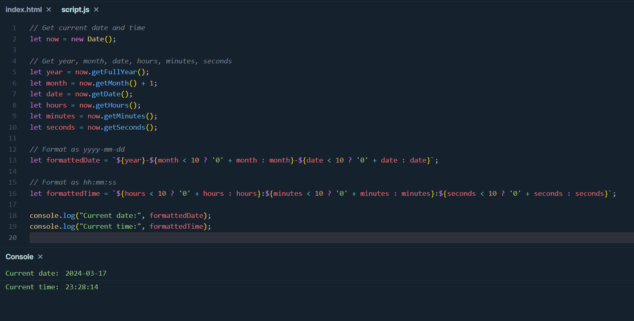
Task: Close the index.html tab
Action: (x=49, y=10)
